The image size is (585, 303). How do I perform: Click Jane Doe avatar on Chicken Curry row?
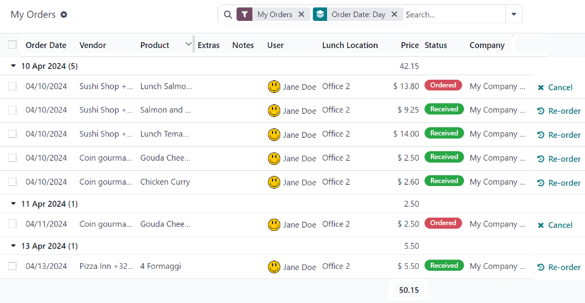point(274,182)
